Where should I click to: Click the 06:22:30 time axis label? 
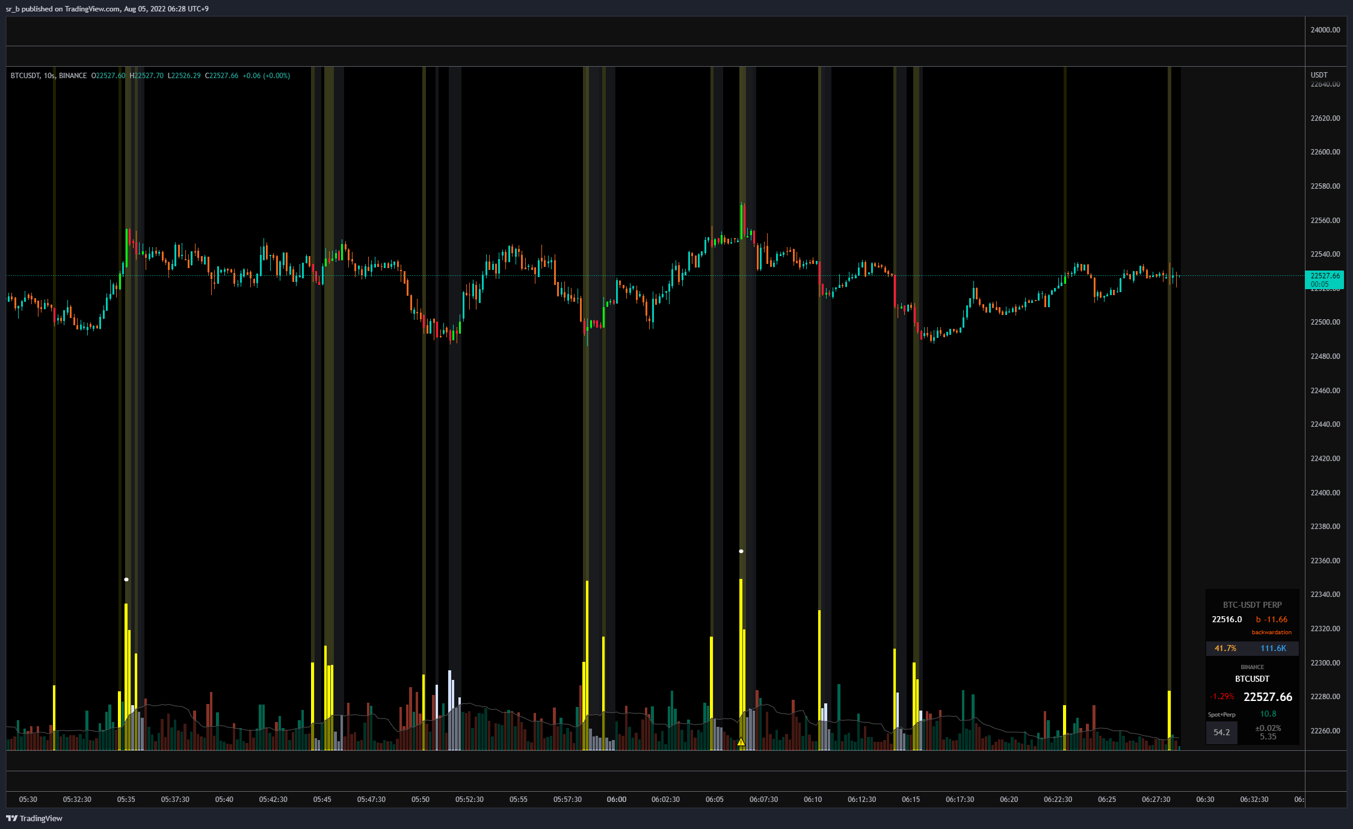tap(1058, 800)
